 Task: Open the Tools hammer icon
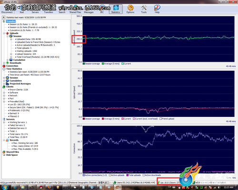[144, 8]
